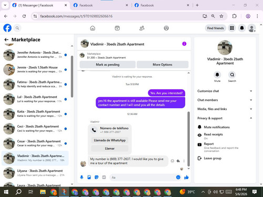The image size is (263, 197).
Task: Click the Llamar button
Action: pyautogui.click(x=110, y=149)
